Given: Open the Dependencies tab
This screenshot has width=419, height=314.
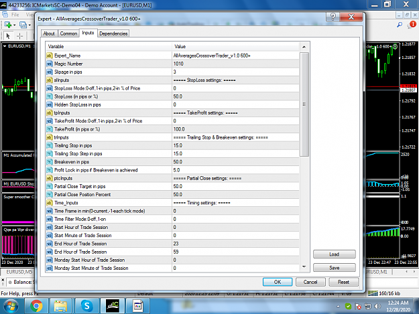Looking at the screenshot, I should [x=113, y=33].
